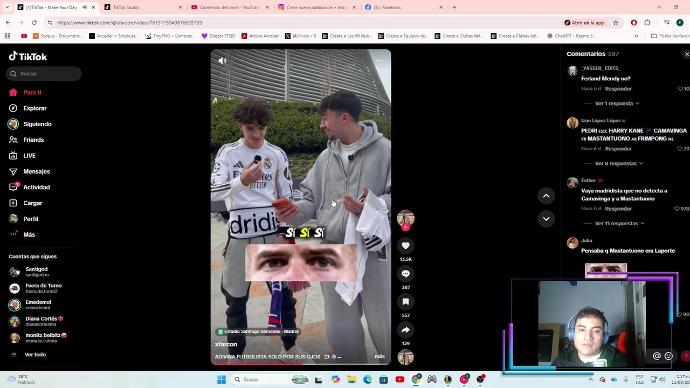
Task: Open Chrome extensions puzzle icon
Action: (x=647, y=23)
